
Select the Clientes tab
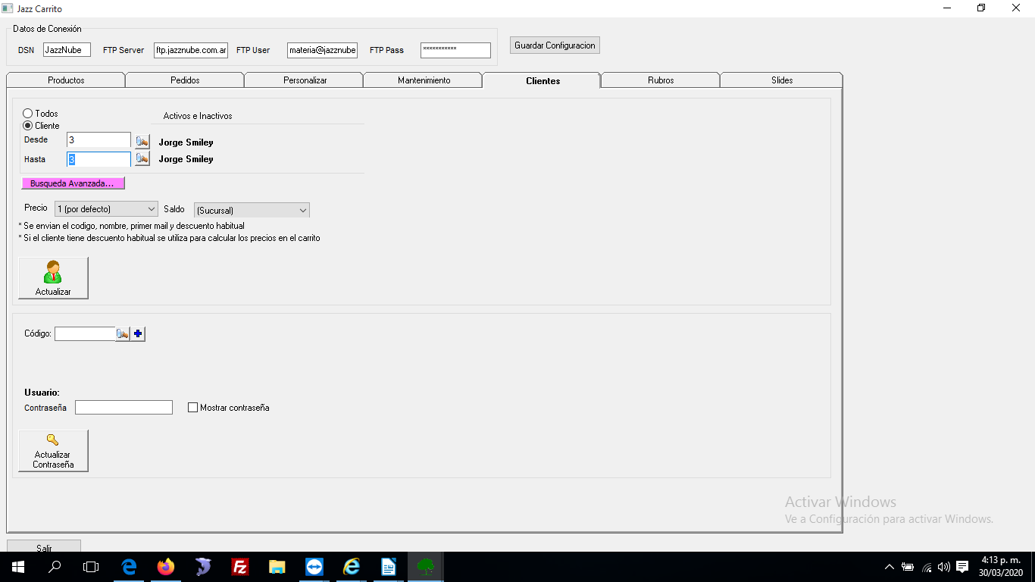(543, 80)
